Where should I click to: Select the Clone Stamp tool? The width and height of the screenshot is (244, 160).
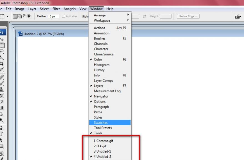[2, 90]
